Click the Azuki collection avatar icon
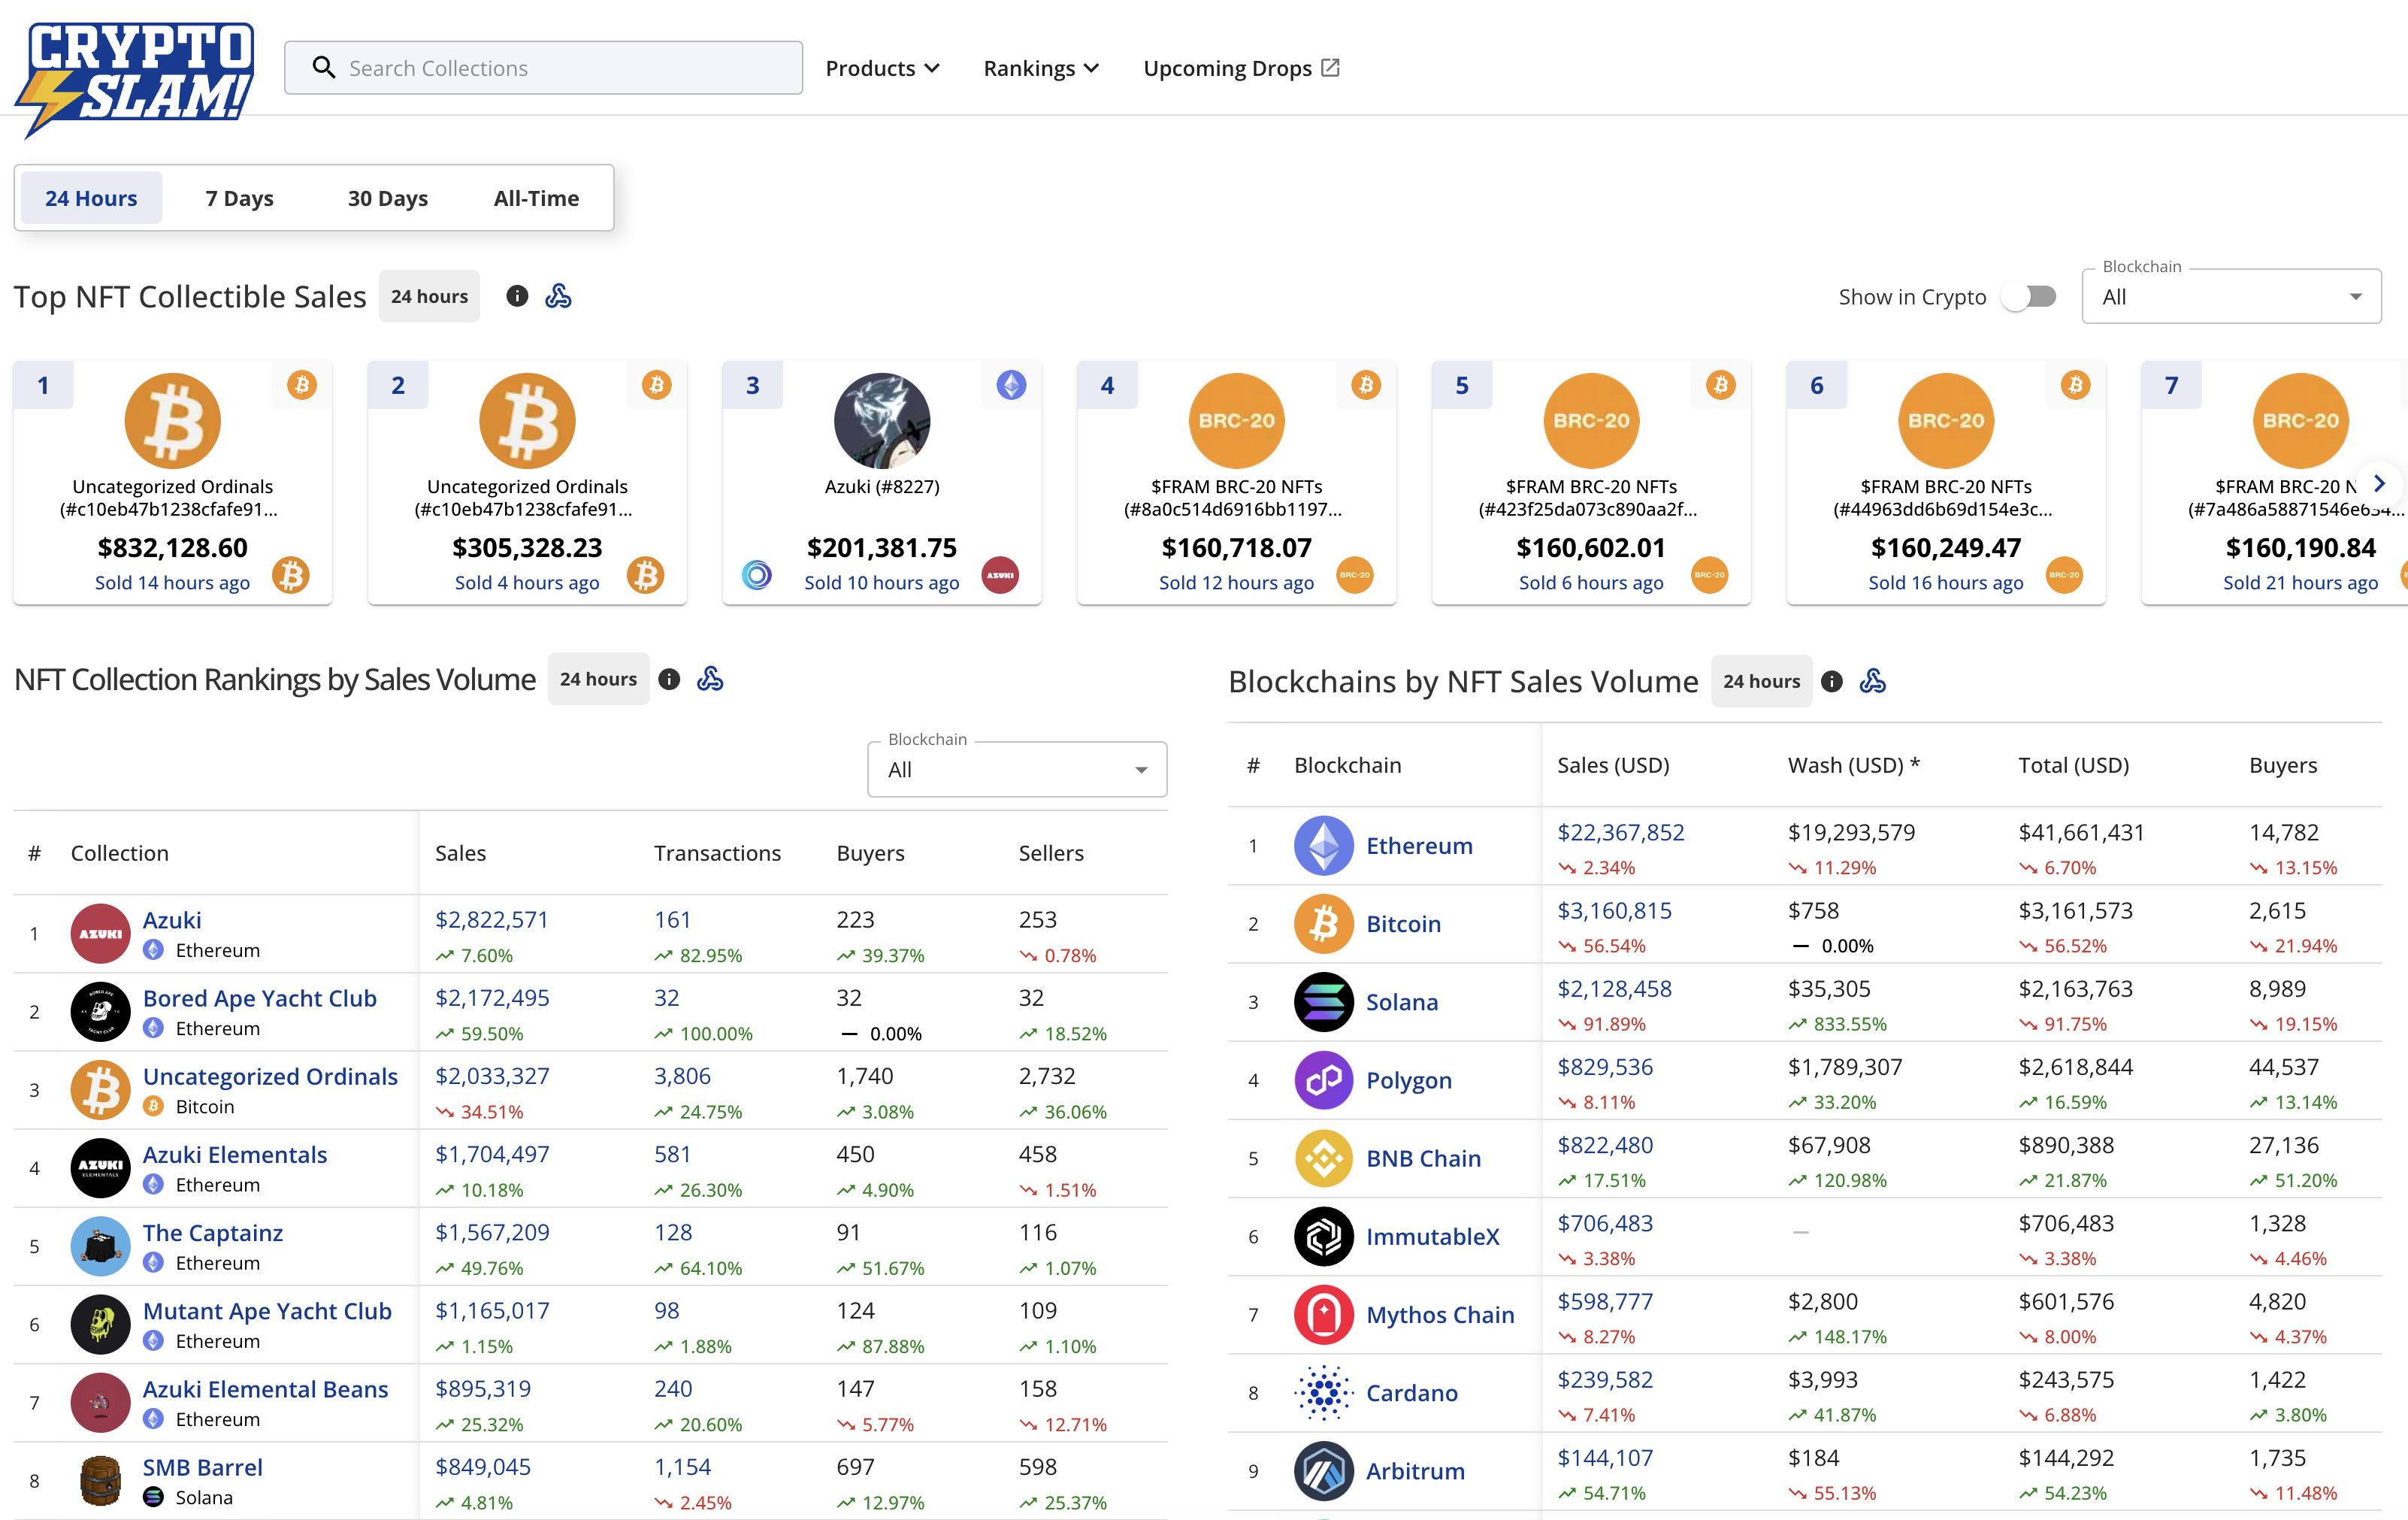 tap(100, 934)
